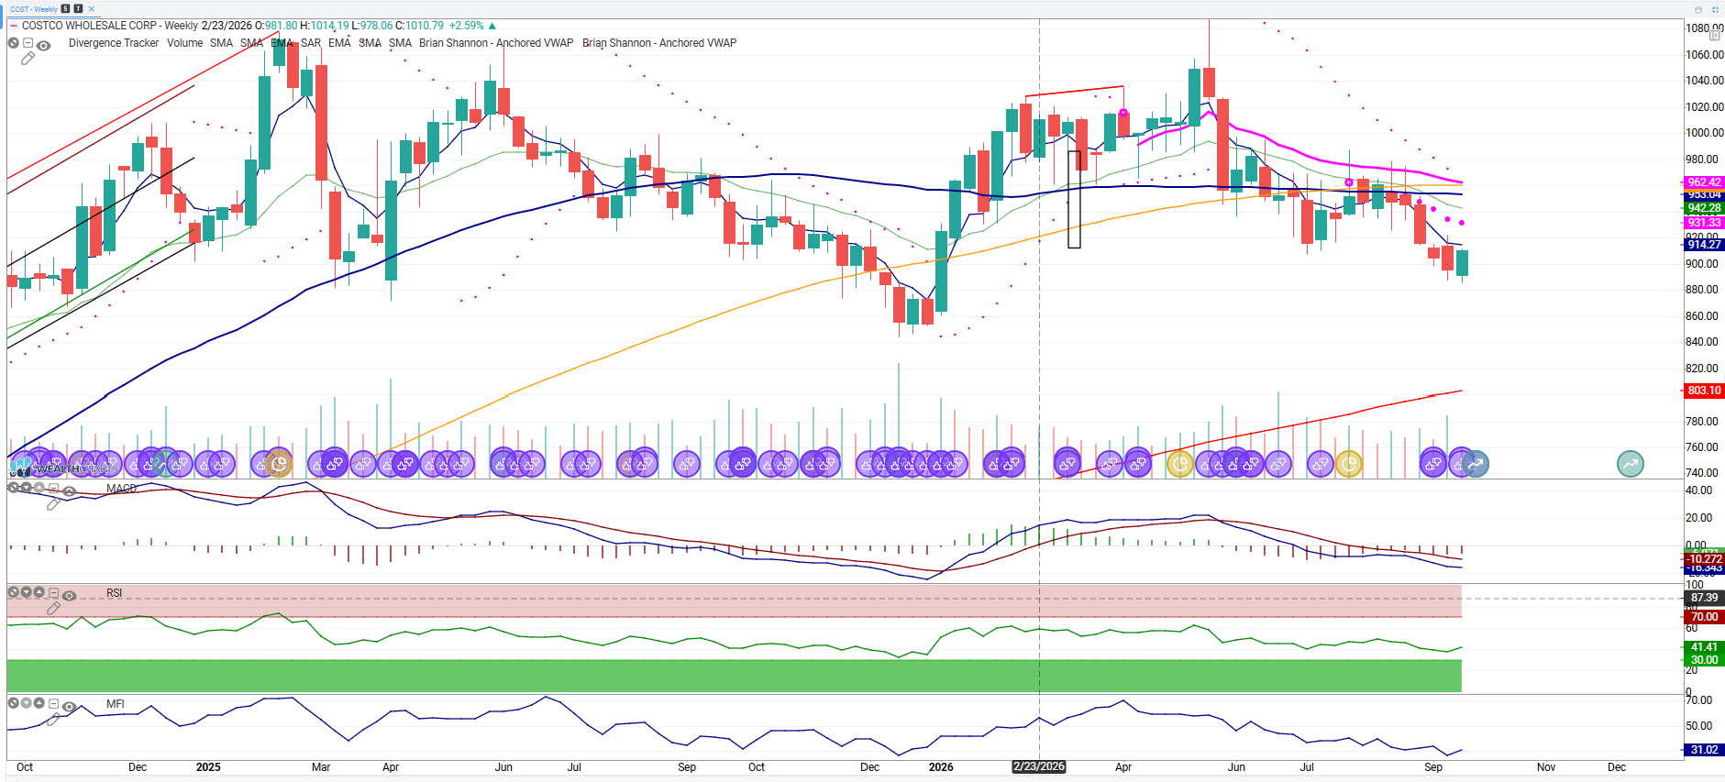Toggle RSI indicator visibility eye
This screenshot has width=1725, height=782.
69,596
